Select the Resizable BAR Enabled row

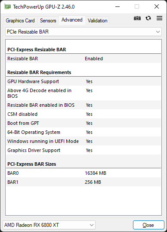[x=83, y=59]
